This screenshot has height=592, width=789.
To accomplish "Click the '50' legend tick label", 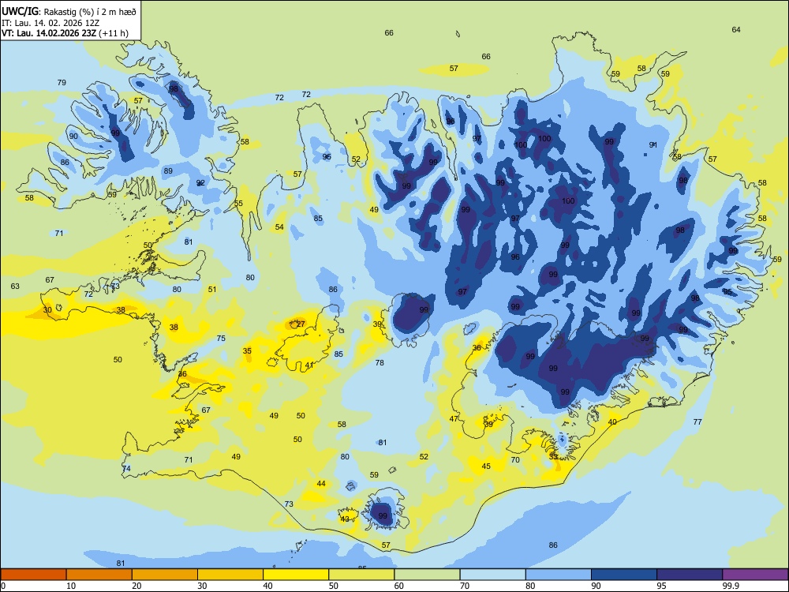I will tap(333, 586).
